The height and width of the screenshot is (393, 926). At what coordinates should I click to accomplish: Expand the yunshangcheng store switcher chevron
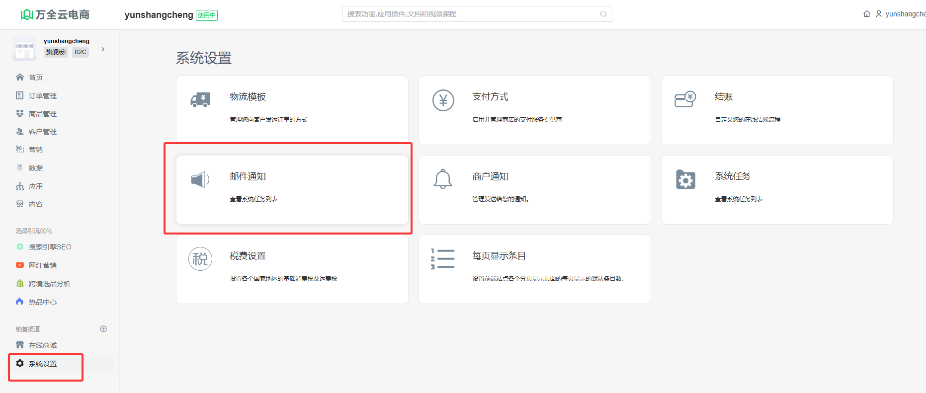pos(103,49)
